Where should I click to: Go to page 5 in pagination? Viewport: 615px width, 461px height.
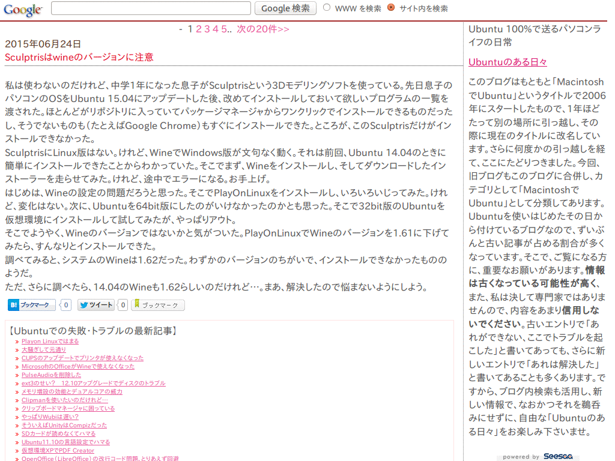223,29
